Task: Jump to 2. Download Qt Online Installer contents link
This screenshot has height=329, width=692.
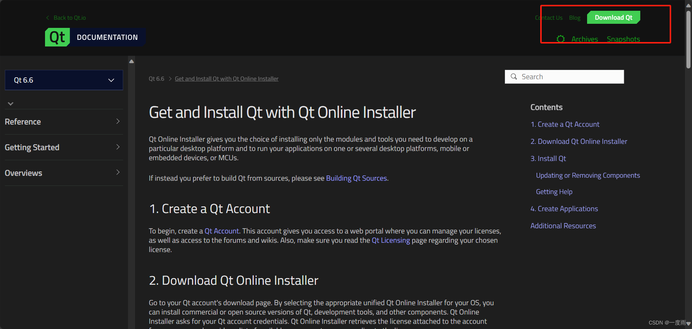Action: [x=579, y=142]
